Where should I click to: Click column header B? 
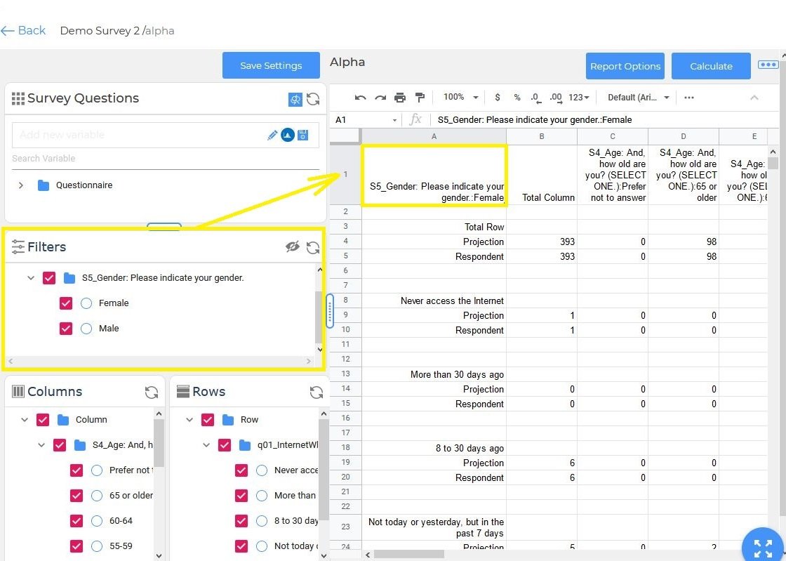click(x=542, y=136)
